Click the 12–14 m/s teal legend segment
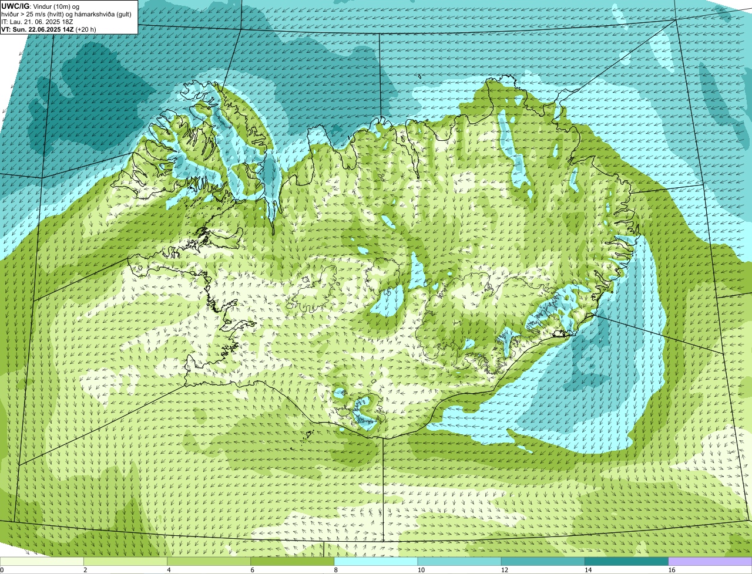The image size is (752, 574). coord(543,561)
